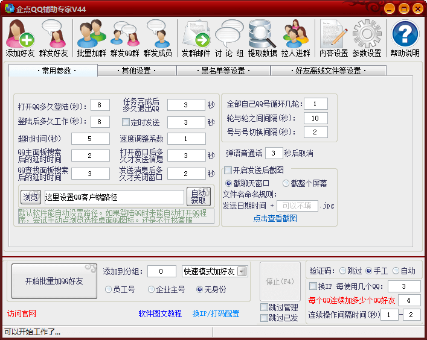Edit QQ查找面板搜索后的延时时间 field
This screenshot has height=340, width=427.
[x=91, y=174]
